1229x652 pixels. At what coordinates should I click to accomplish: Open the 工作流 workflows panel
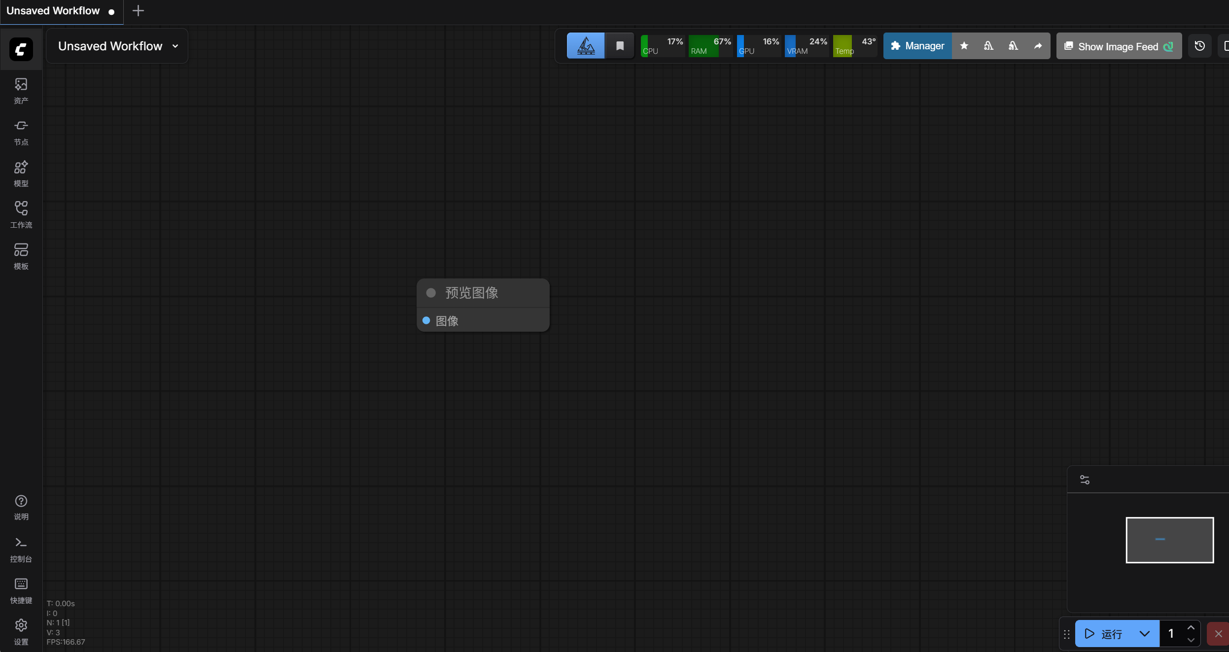21,215
